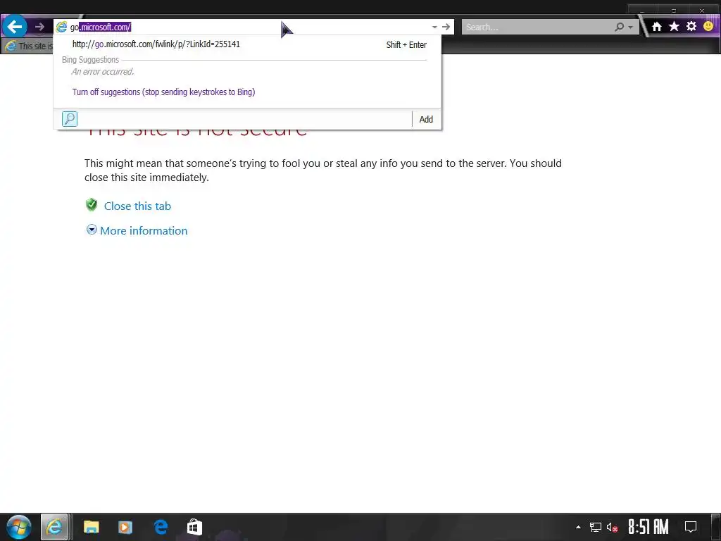Click the muted volume tray icon

[612, 527]
